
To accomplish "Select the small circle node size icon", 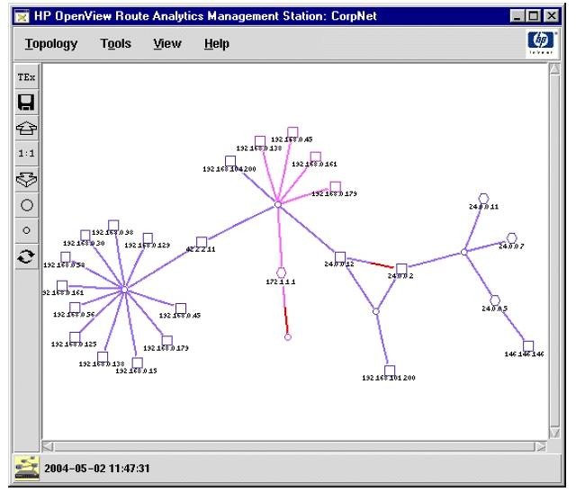I will (x=26, y=230).
